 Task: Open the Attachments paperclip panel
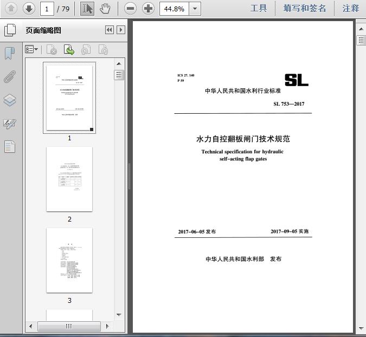coord(10,76)
